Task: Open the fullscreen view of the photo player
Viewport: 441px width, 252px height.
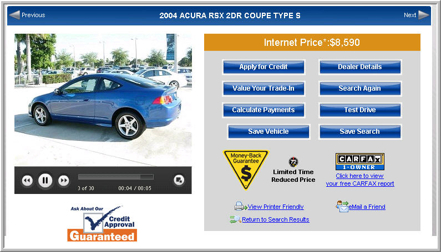Action: (x=179, y=180)
